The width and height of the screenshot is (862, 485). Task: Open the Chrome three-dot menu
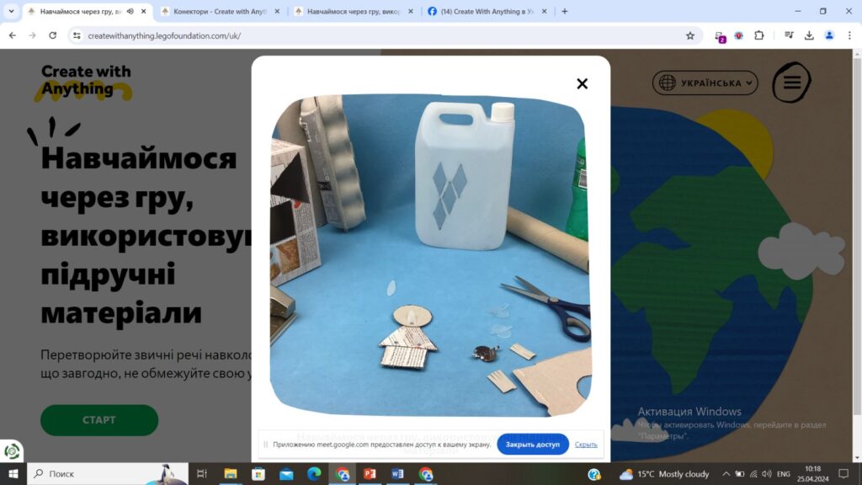tap(849, 35)
